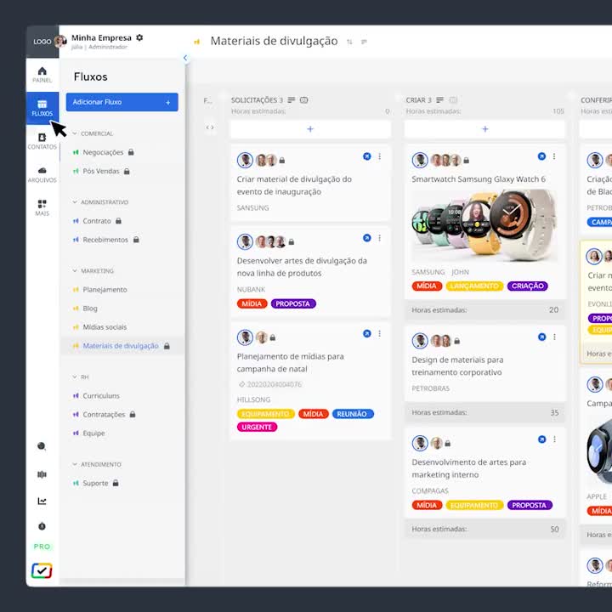612x612 pixels.
Task: Open the Contrato flow
Action: click(x=97, y=221)
